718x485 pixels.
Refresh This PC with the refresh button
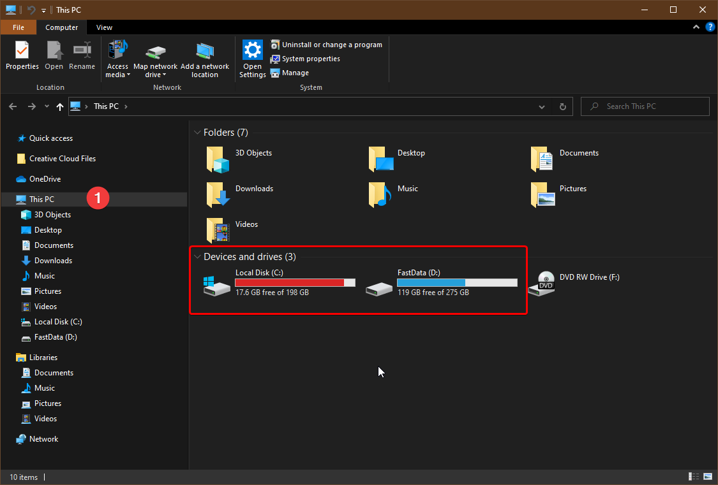coord(563,107)
